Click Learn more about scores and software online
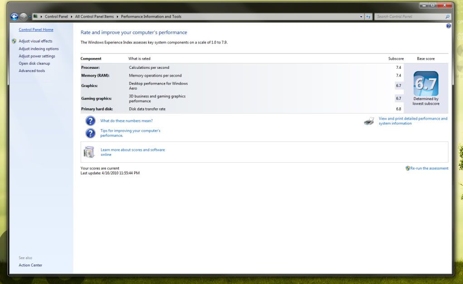 [x=133, y=152]
